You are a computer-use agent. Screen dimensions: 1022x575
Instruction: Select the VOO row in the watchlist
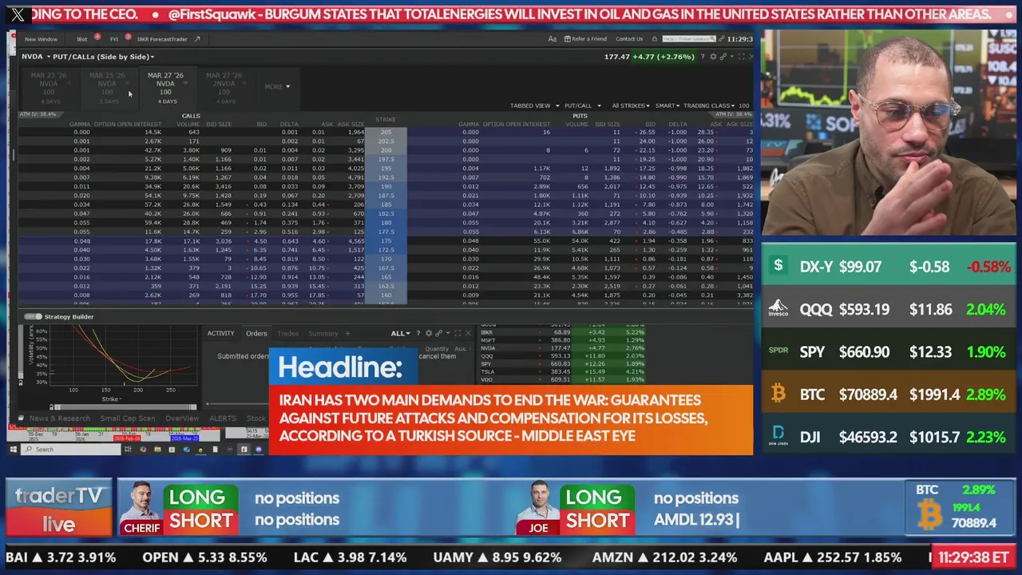[563, 380]
